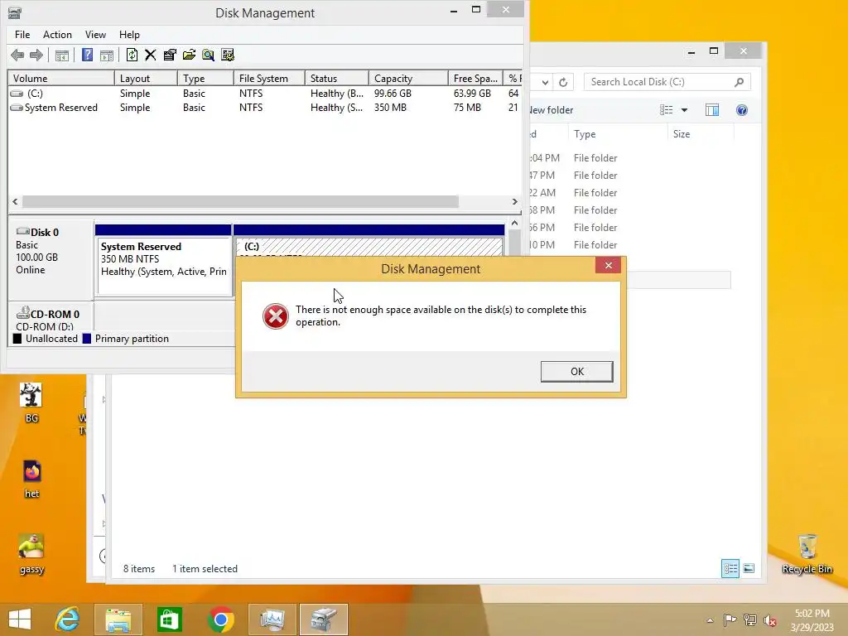Click the Disk Management taskbar icon
This screenshot has width=848, height=636.
(x=324, y=619)
